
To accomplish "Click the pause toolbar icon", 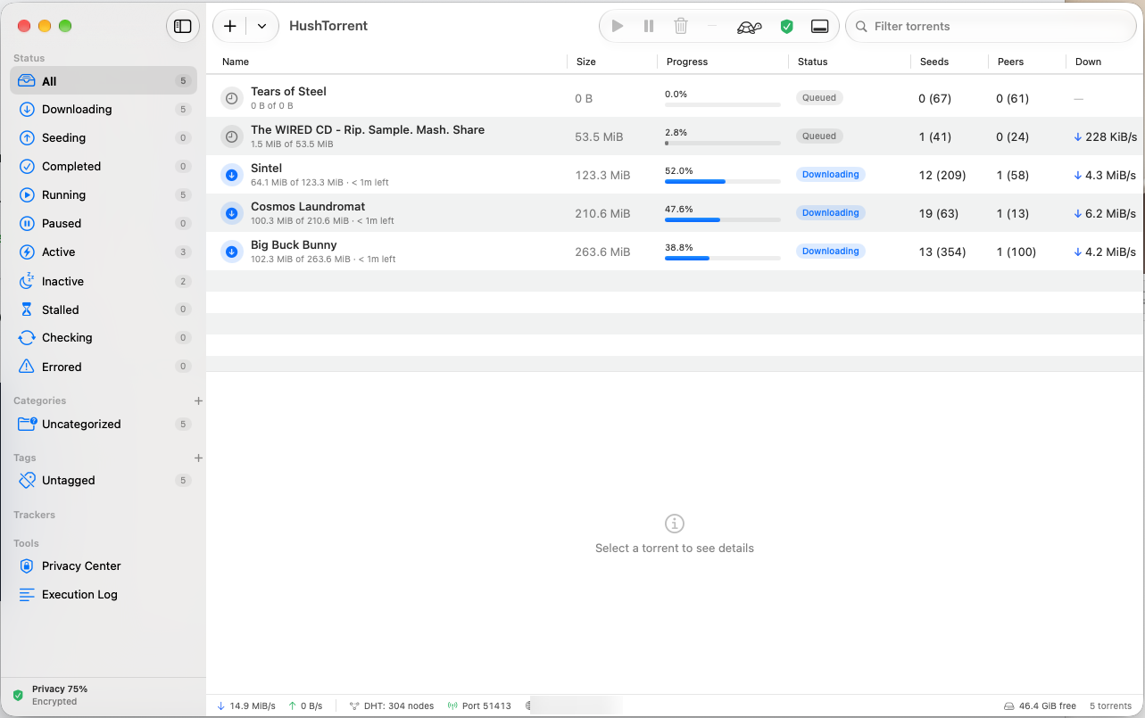I will click(x=649, y=26).
